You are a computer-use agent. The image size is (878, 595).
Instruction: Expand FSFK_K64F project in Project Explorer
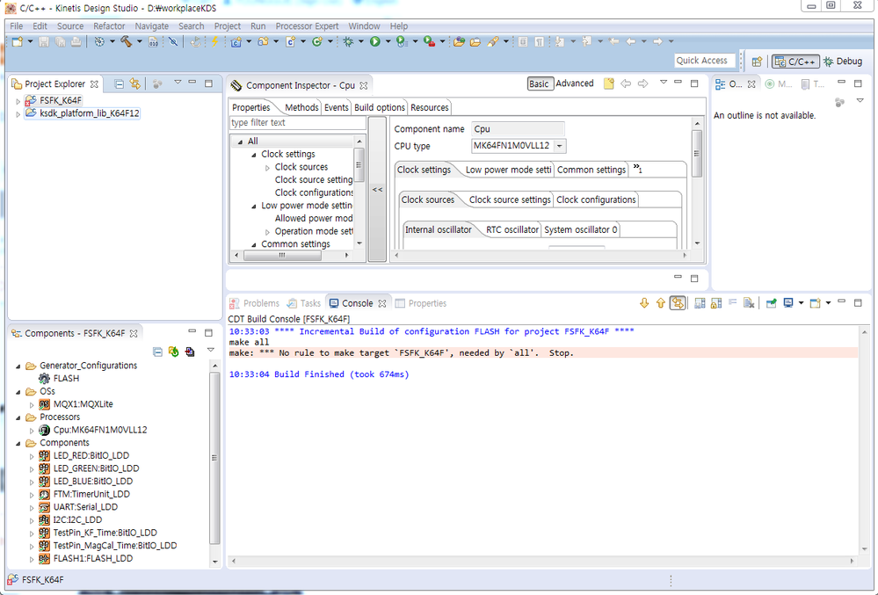tap(18, 101)
